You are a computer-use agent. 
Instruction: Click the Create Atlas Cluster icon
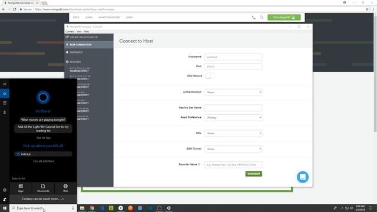tap(67, 37)
